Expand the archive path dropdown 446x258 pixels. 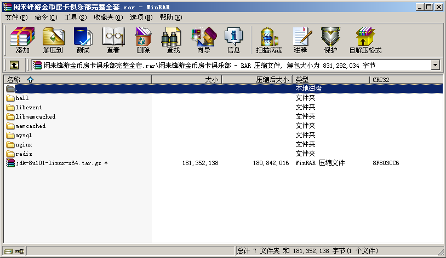436,65
